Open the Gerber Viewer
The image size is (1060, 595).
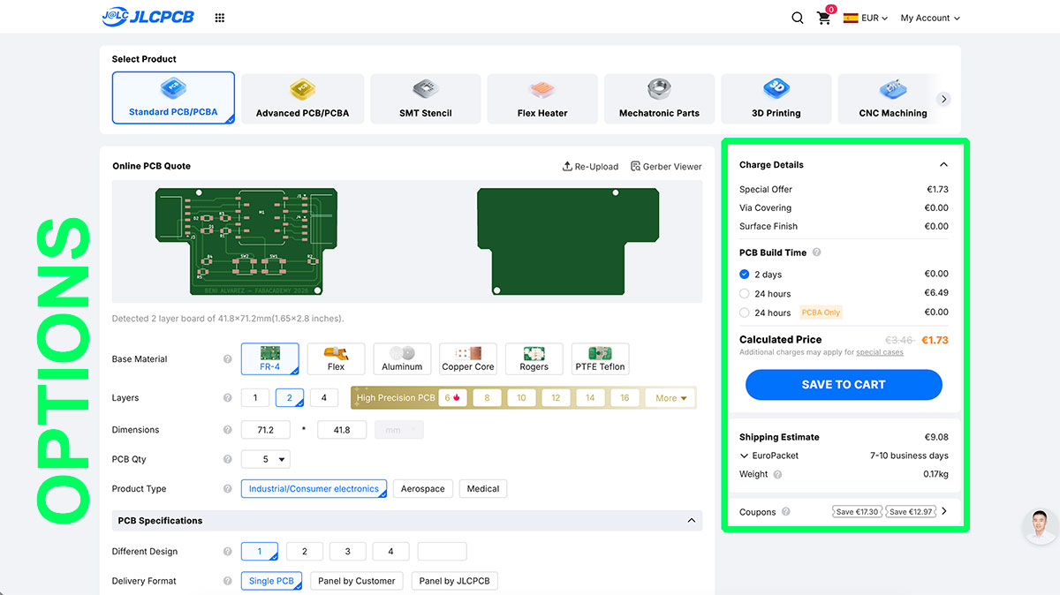point(666,166)
